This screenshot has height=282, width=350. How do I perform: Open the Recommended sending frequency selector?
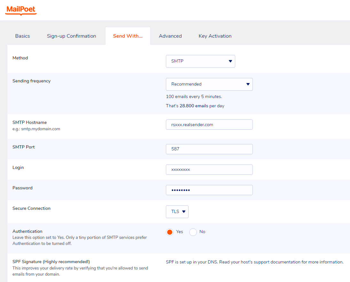(209, 84)
